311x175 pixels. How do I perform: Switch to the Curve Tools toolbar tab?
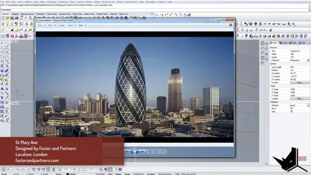(x=52, y=14)
